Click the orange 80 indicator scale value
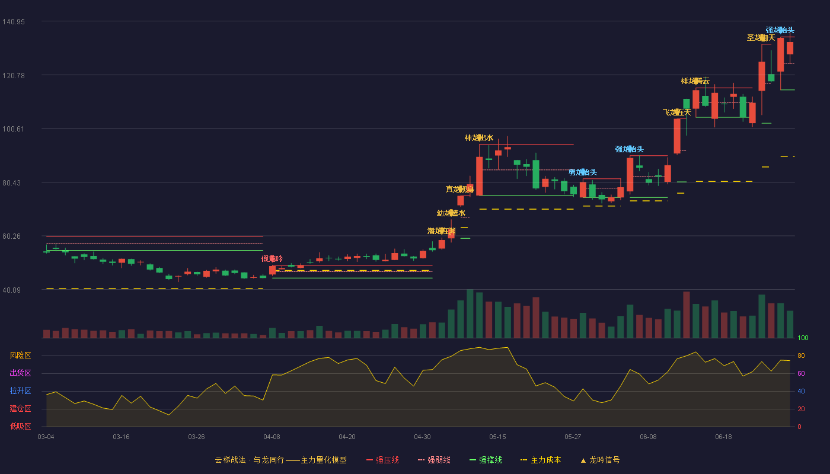Viewport: 830px width, 474px height. (x=801, y=356)
